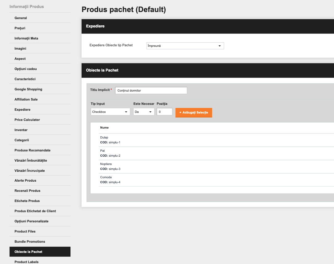Switch to Bundle Promotions tab

pos(40,241)
